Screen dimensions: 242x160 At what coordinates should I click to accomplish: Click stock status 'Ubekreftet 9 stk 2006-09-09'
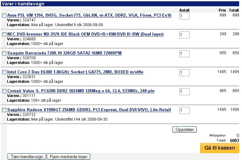79,25
